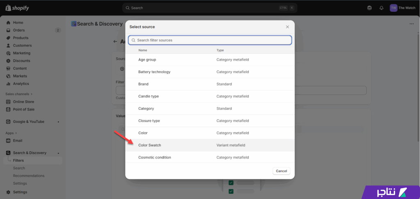Click the Shopify logo
Image resolution: width=420 pixels, height=199 pixels.
[17, 8]
